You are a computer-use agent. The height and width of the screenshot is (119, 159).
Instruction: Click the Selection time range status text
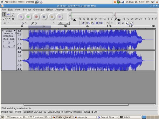(53, 112)
